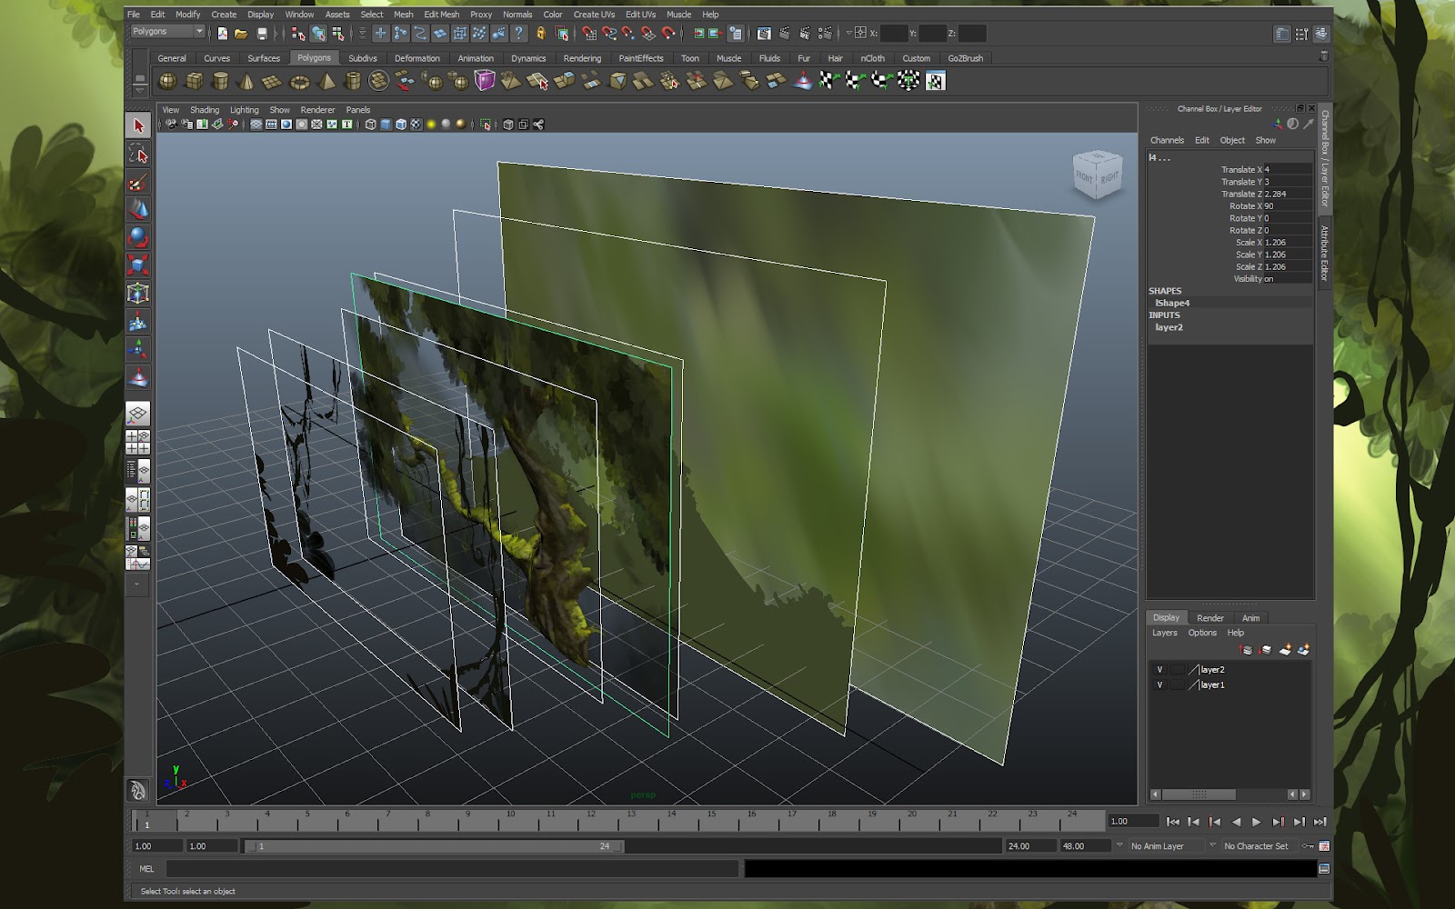The width and height of the screenshot is (1455, 909).
Task: Click inside the MEL command line field
Action: (409, 868)
